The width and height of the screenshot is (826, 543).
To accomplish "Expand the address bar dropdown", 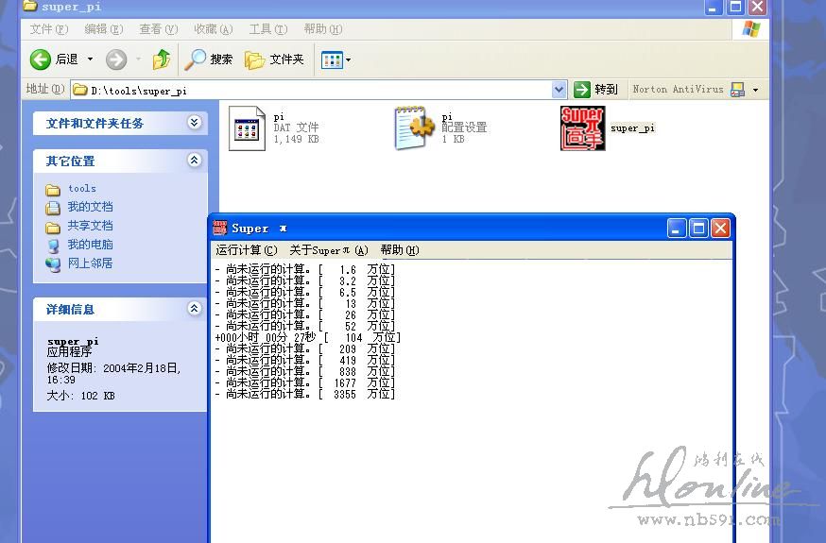I will point(559,90).
